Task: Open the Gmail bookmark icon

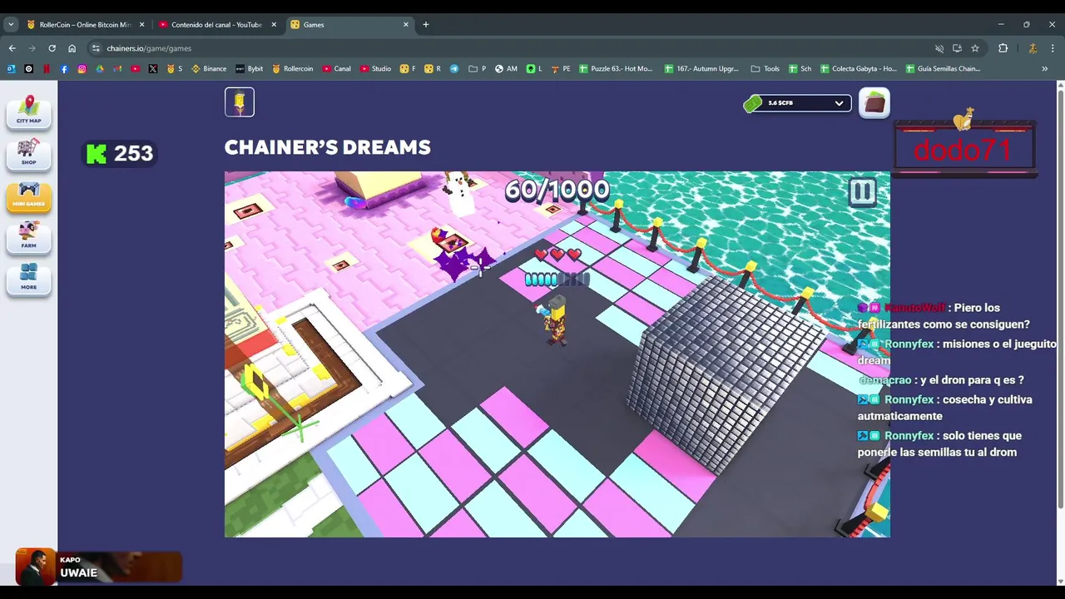Action: coord(117,69)
